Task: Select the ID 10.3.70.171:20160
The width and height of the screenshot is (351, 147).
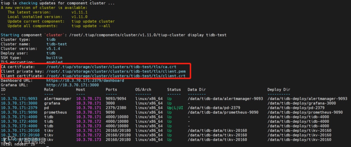Action: click(x=20, y=130)
